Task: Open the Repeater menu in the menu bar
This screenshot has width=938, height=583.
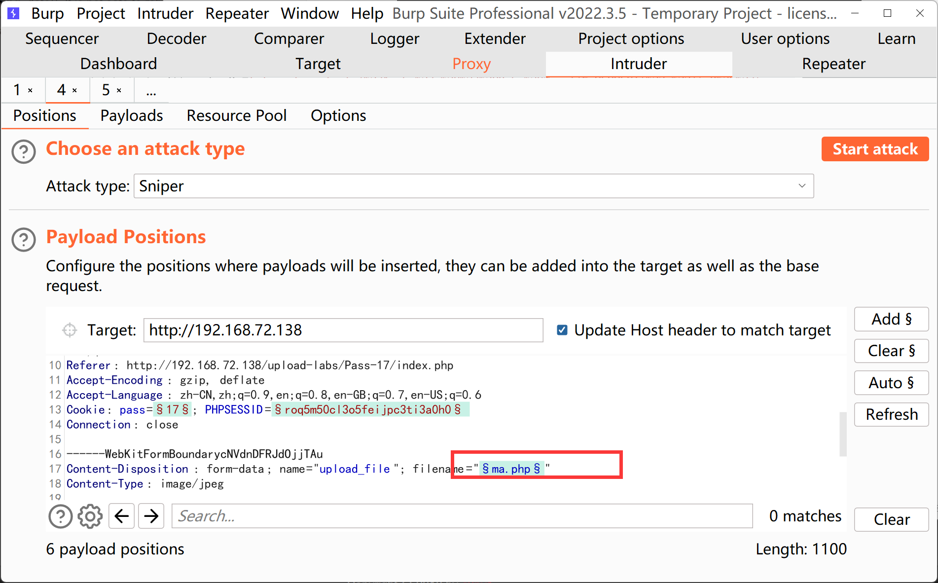Action: pos(237,13)
